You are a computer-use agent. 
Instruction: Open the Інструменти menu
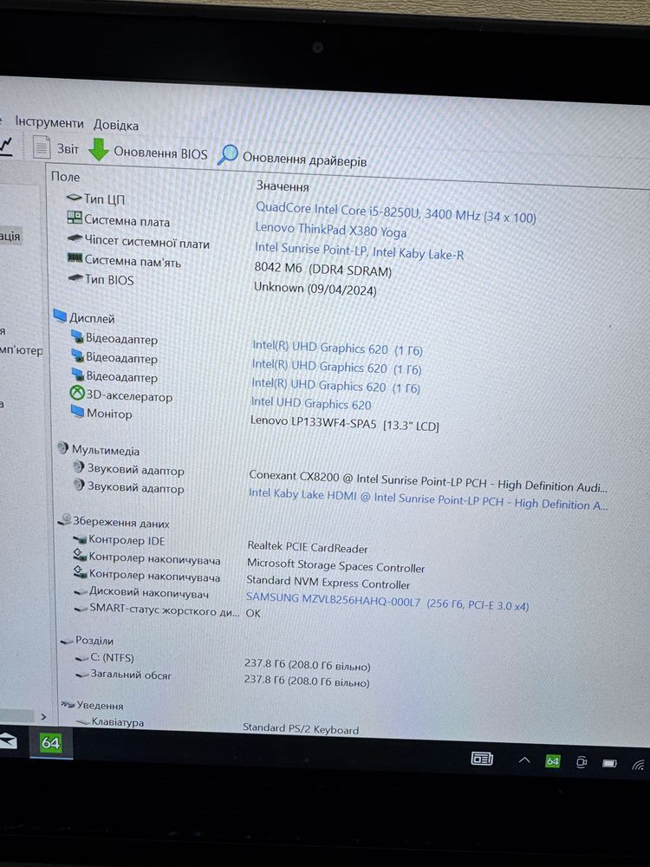(49, 122)
